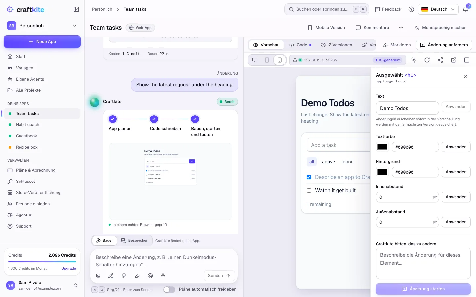
Task: Reload the preview with the refresh icon
Action: [427, 60]
